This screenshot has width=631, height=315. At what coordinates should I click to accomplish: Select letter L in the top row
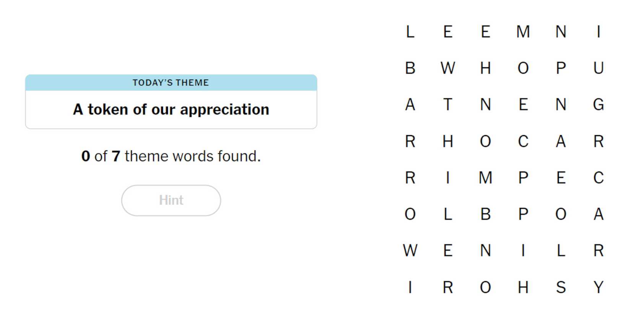410,32
